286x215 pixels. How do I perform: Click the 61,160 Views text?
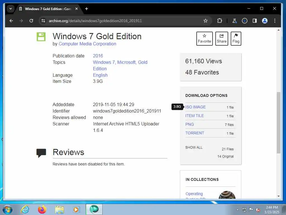point(204,61)
